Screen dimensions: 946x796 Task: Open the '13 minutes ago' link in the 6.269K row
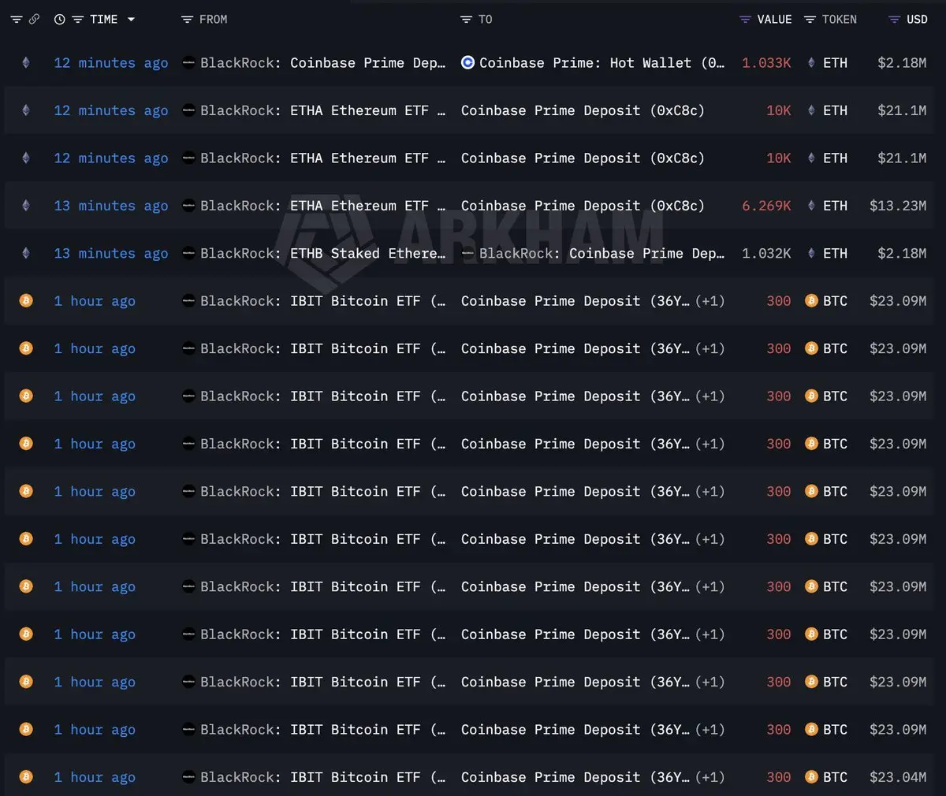(111, 206)
